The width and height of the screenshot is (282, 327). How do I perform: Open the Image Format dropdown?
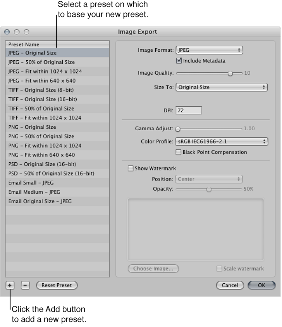pos(209,50)
